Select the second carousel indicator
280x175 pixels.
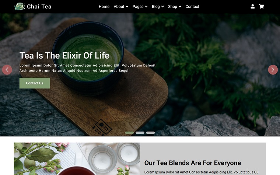click(140, 133)
